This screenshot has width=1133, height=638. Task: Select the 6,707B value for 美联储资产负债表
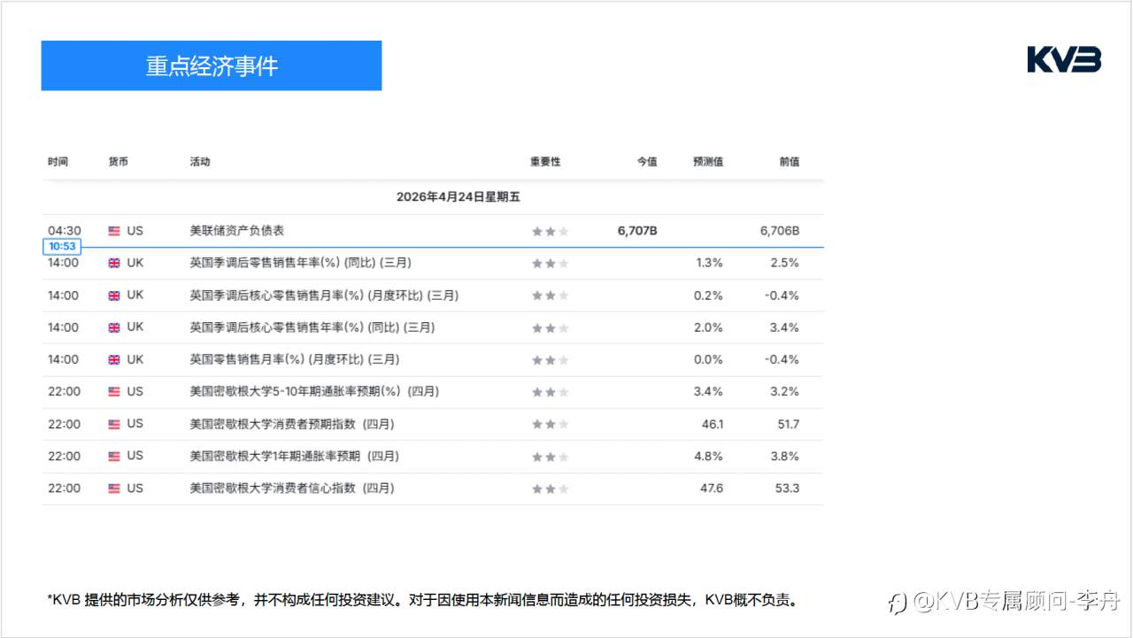(639, 230)
